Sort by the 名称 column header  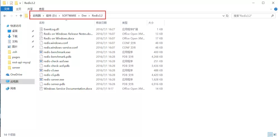(42, 23)
